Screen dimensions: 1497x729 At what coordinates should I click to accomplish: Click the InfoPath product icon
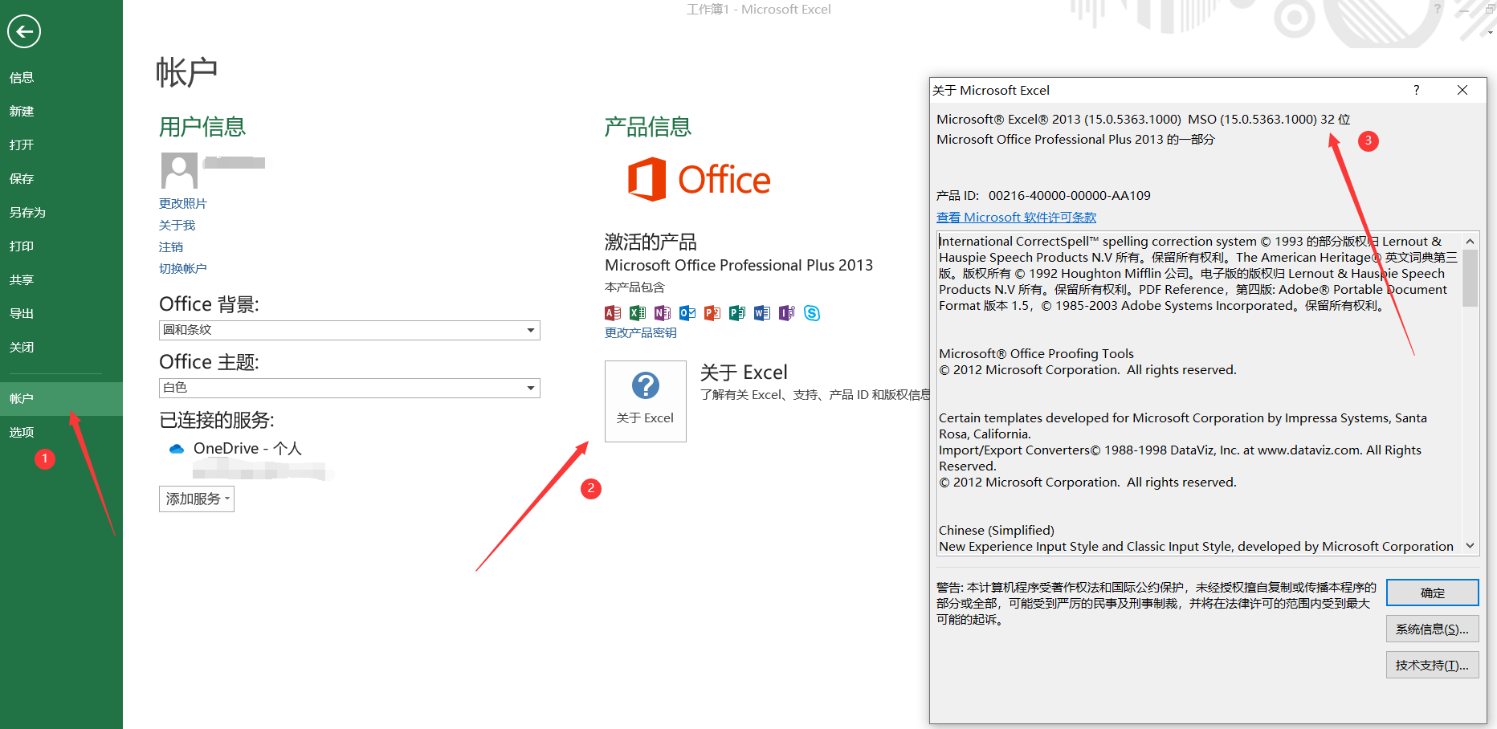pos(787,313)
